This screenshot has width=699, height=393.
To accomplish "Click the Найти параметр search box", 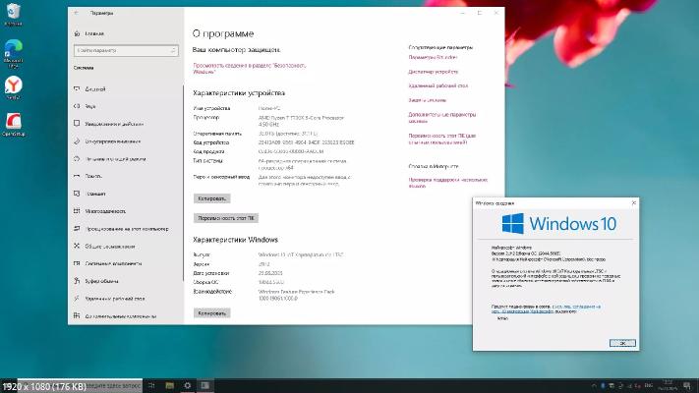I will point(126,50).
